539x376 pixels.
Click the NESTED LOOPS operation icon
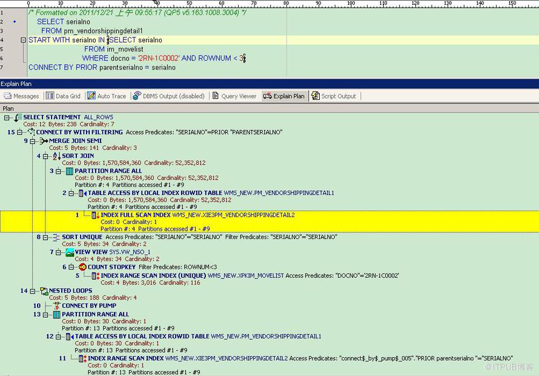[x=44, y=291]
